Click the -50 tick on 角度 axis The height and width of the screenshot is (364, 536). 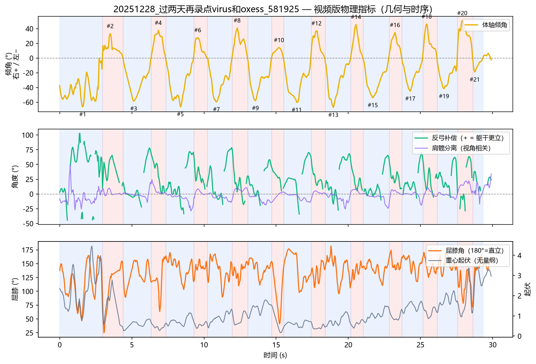coord(28,223)
